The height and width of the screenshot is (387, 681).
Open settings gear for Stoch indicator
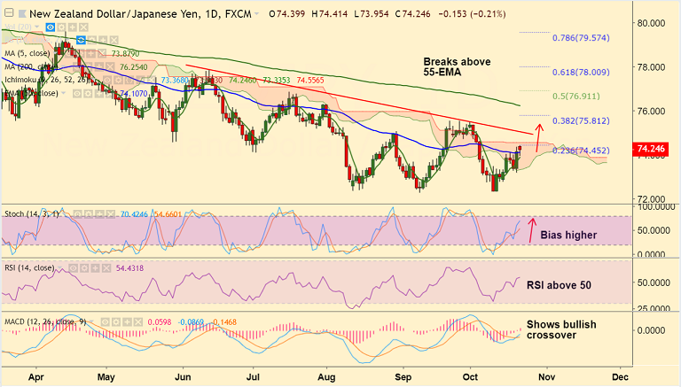click(89, 214)
